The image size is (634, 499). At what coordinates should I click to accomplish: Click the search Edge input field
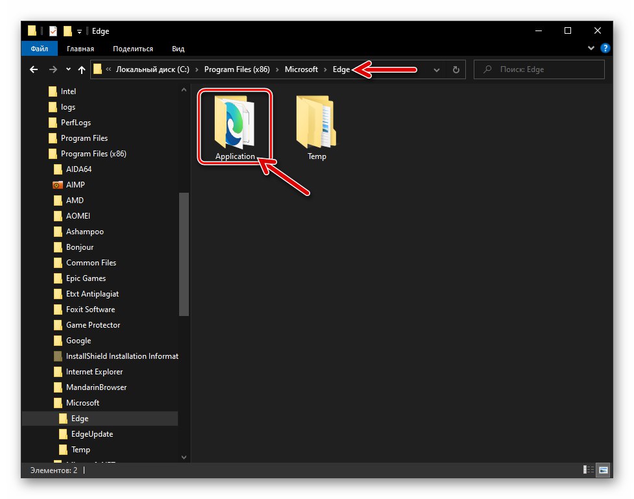coord(539,69)
